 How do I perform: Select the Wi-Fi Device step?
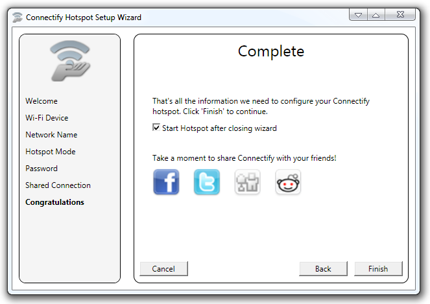coord(47,118)
